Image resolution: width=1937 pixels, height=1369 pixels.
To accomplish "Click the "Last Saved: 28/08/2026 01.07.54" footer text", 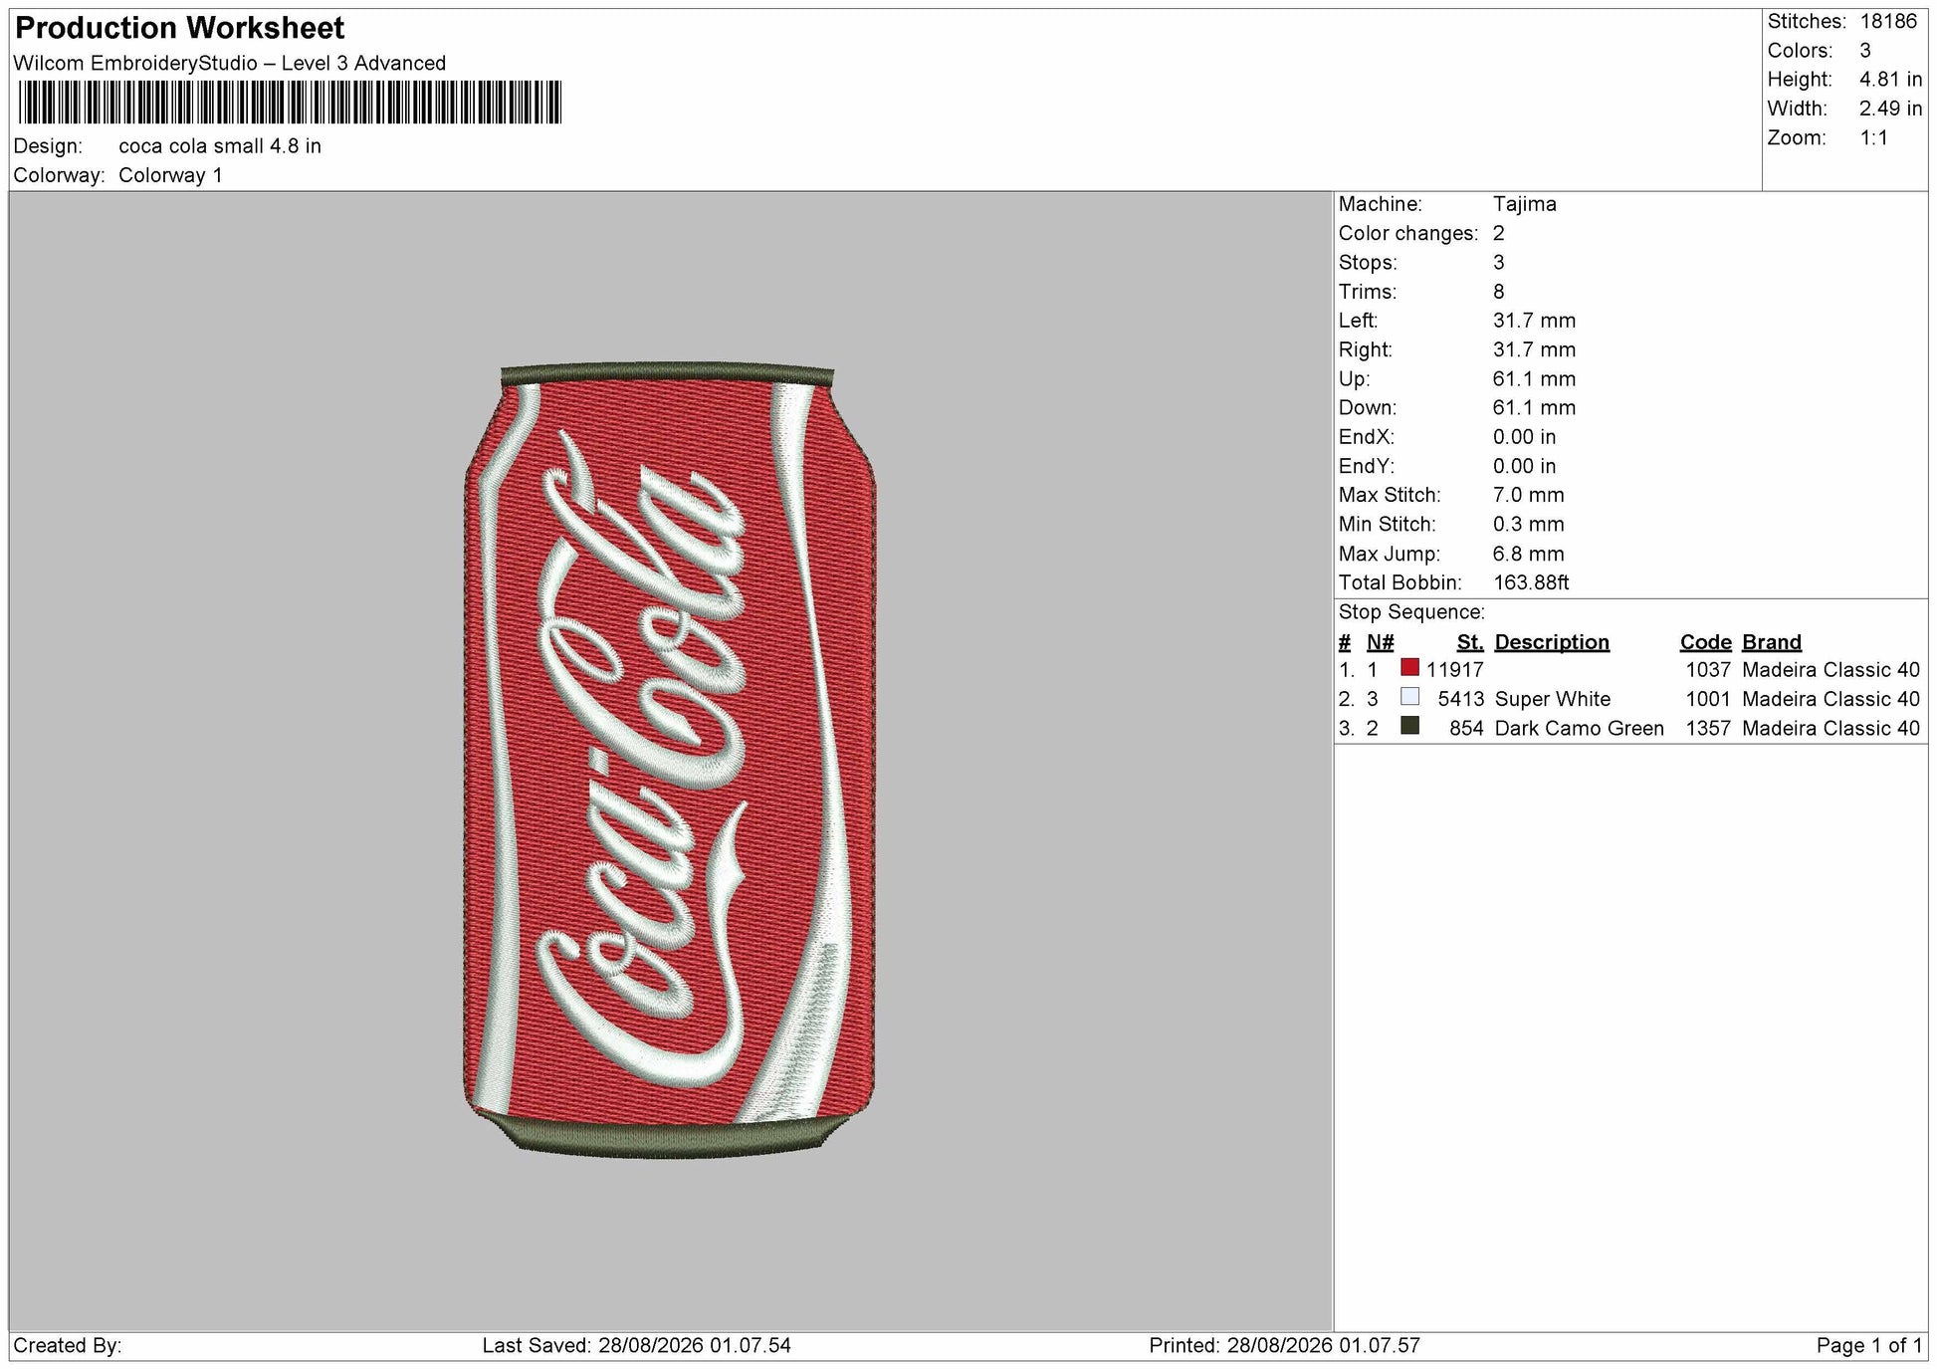I will pyautogui.click(x=636, y=1346).
